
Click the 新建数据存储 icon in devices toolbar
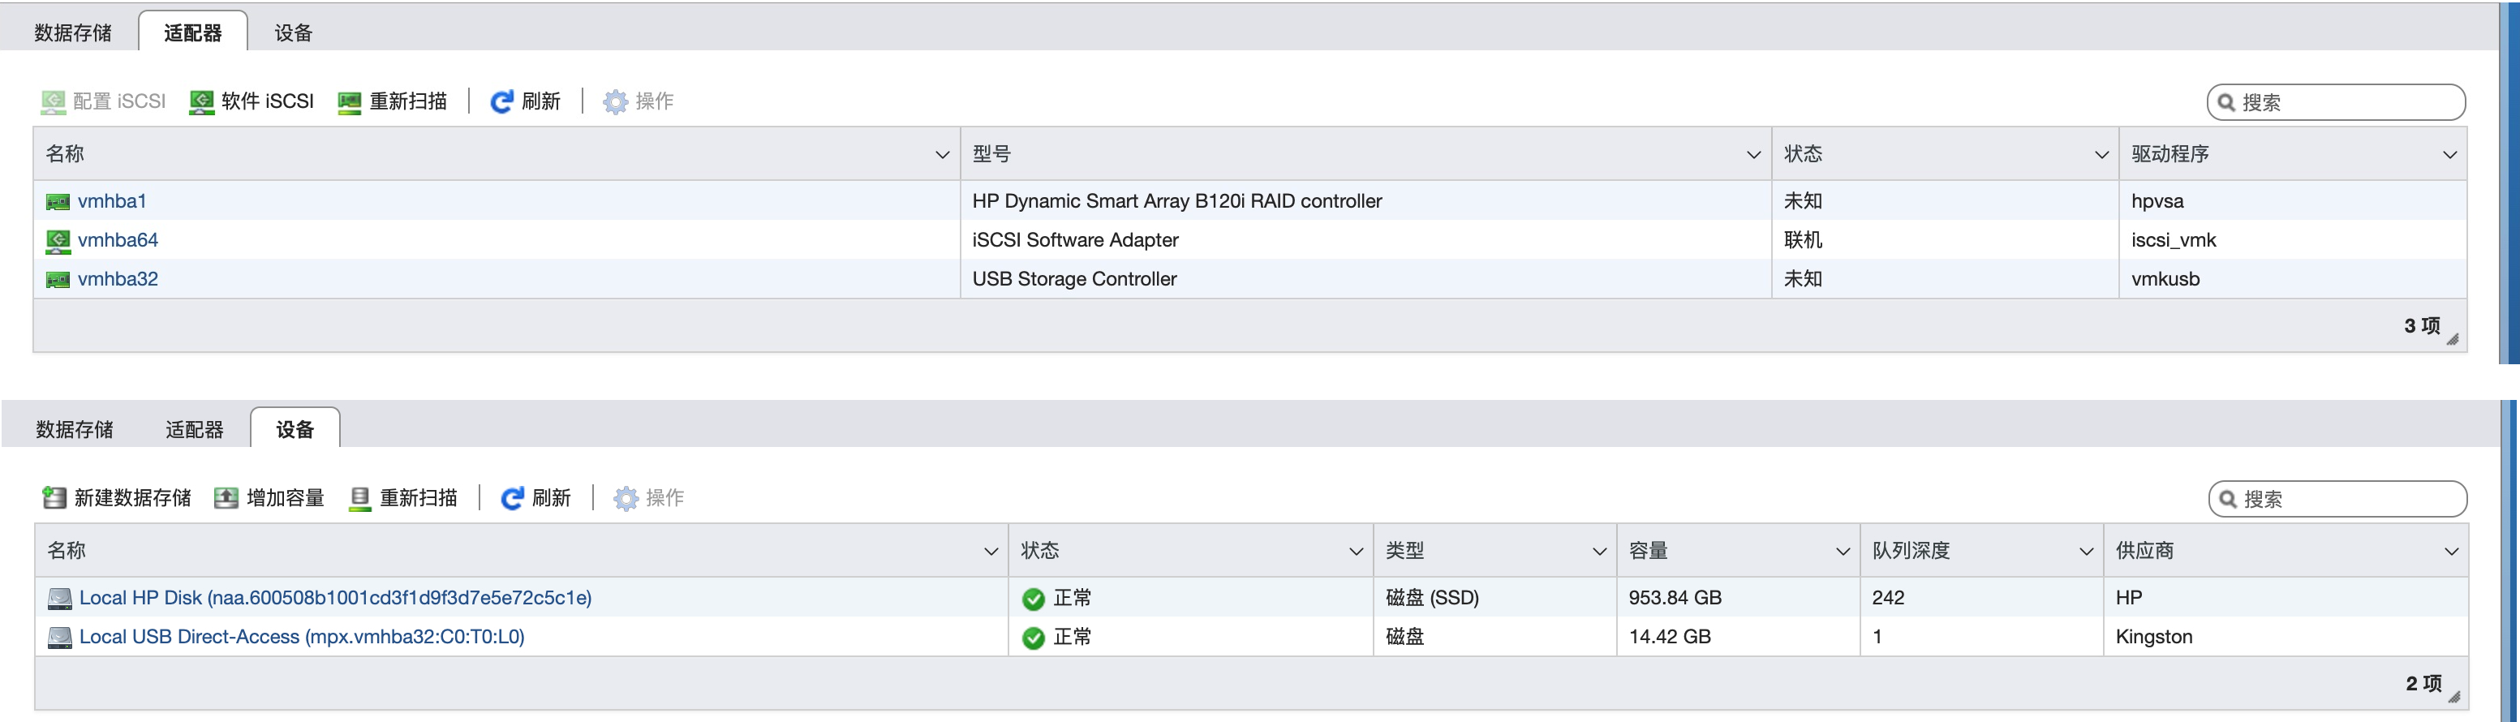(x=54, y=498)
